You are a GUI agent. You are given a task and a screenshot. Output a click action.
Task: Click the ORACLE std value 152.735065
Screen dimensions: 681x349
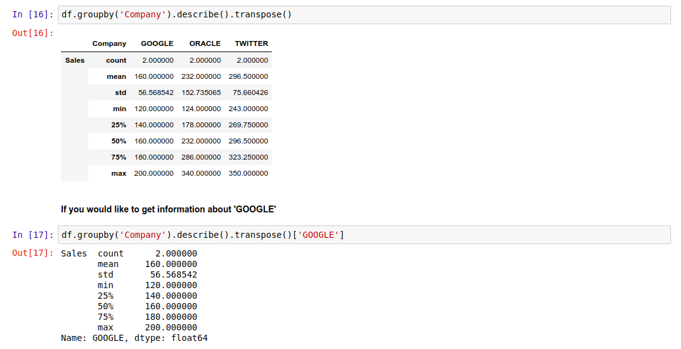click(x=201, y=93)
